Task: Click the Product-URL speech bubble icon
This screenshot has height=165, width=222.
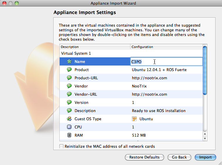Action: click(x=69, y=78)
